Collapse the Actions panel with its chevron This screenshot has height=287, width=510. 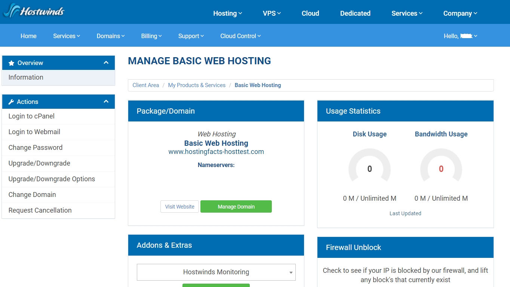click(106, 102)
